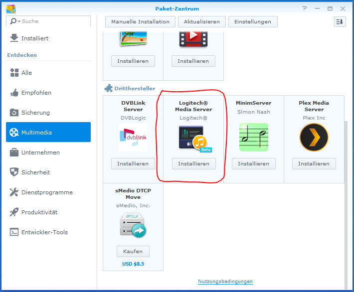
Task: Toggle the sort order icon button
Action: pos(340,22)
